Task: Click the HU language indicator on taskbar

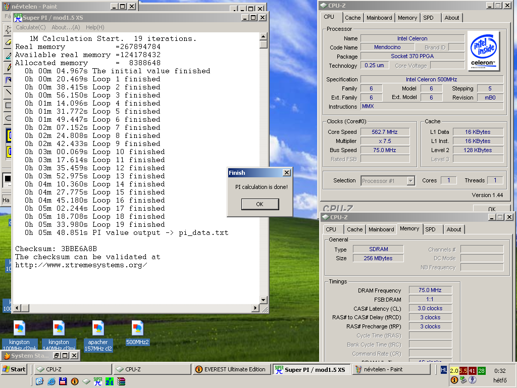Action: pyautogui.click(x=443, y=370)
